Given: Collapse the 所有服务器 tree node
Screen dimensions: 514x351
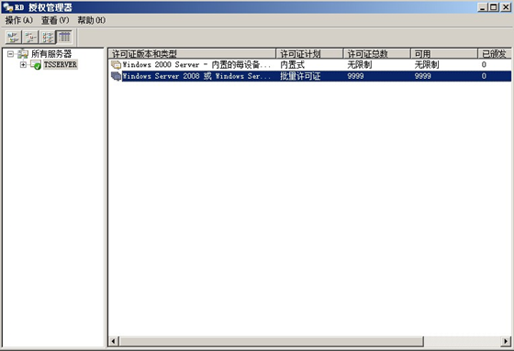Looking at the screenshot, I should 10,54.
